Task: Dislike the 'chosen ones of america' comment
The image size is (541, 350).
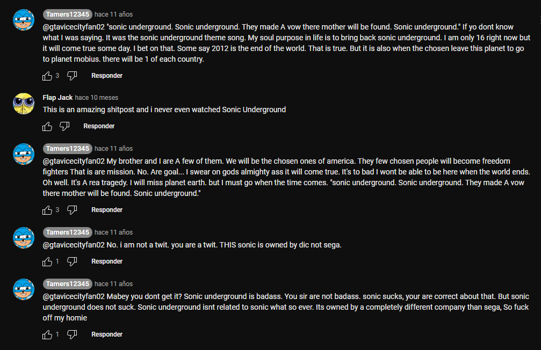Action: [x=72, y=210]
